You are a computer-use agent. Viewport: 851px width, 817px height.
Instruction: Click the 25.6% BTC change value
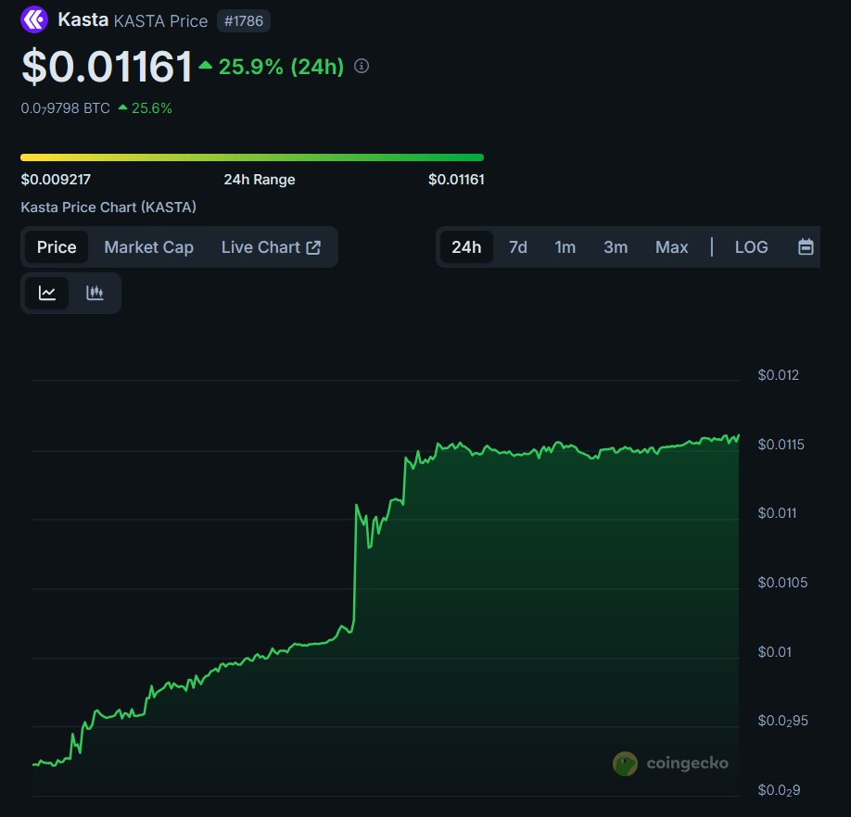click(x=151, y=108)
